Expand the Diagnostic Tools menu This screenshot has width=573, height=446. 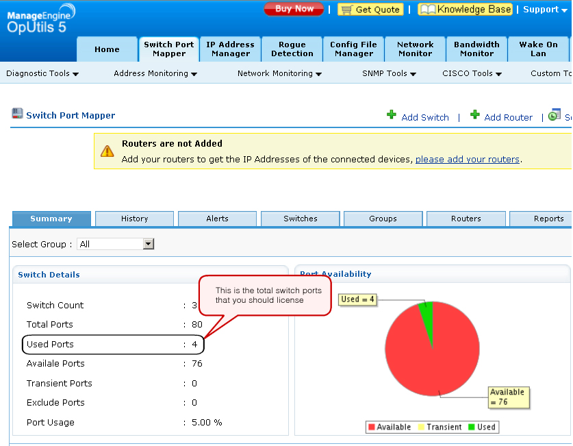(x=42, y=73)
